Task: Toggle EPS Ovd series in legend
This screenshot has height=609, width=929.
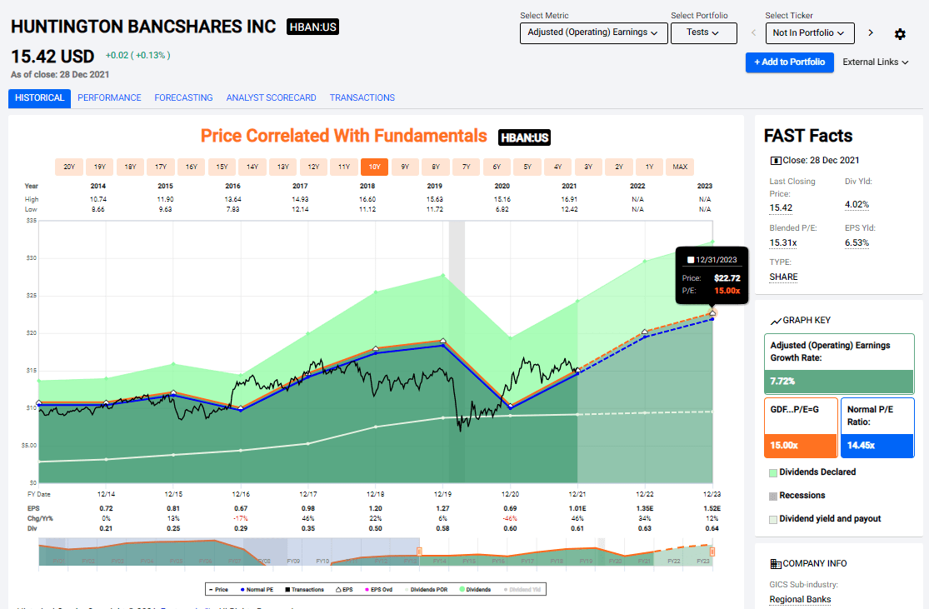Action: 378,590
